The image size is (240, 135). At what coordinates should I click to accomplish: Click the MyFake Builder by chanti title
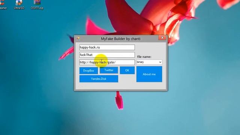point(121,39)
